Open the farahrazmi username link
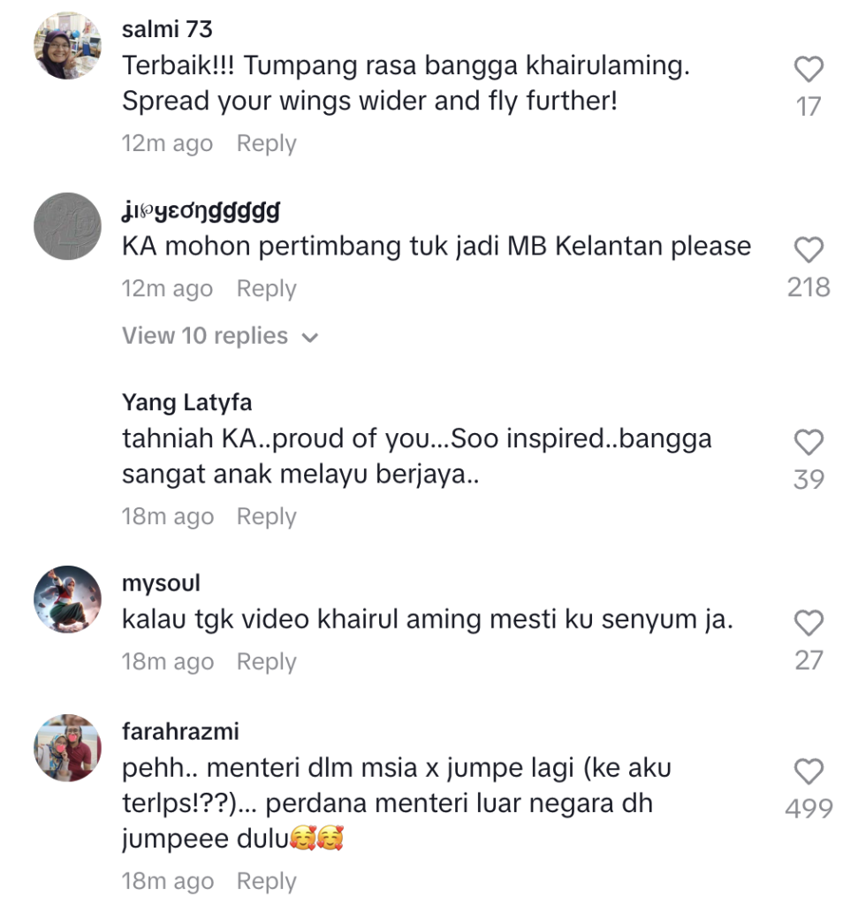This screenshot has height=905, width=858. (x=180, y=731)
